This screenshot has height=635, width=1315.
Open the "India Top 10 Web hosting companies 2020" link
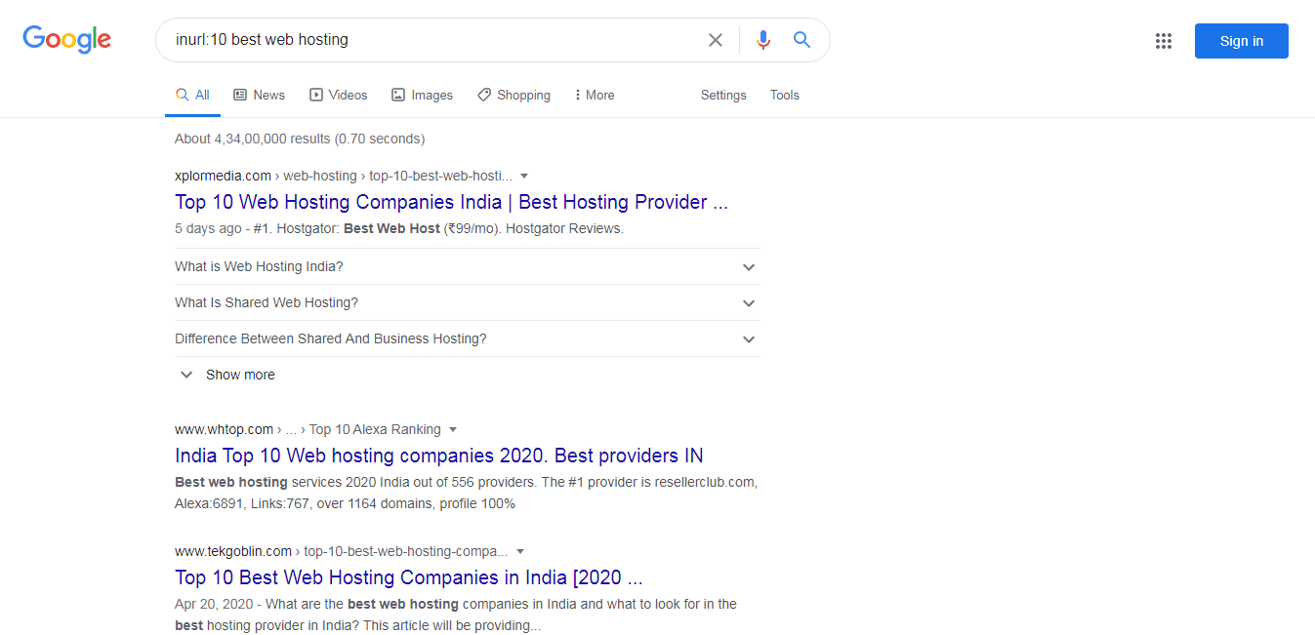click(439, 456)
